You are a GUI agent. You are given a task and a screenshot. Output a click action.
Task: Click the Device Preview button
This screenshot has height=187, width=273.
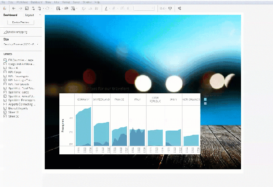[21, 22]
